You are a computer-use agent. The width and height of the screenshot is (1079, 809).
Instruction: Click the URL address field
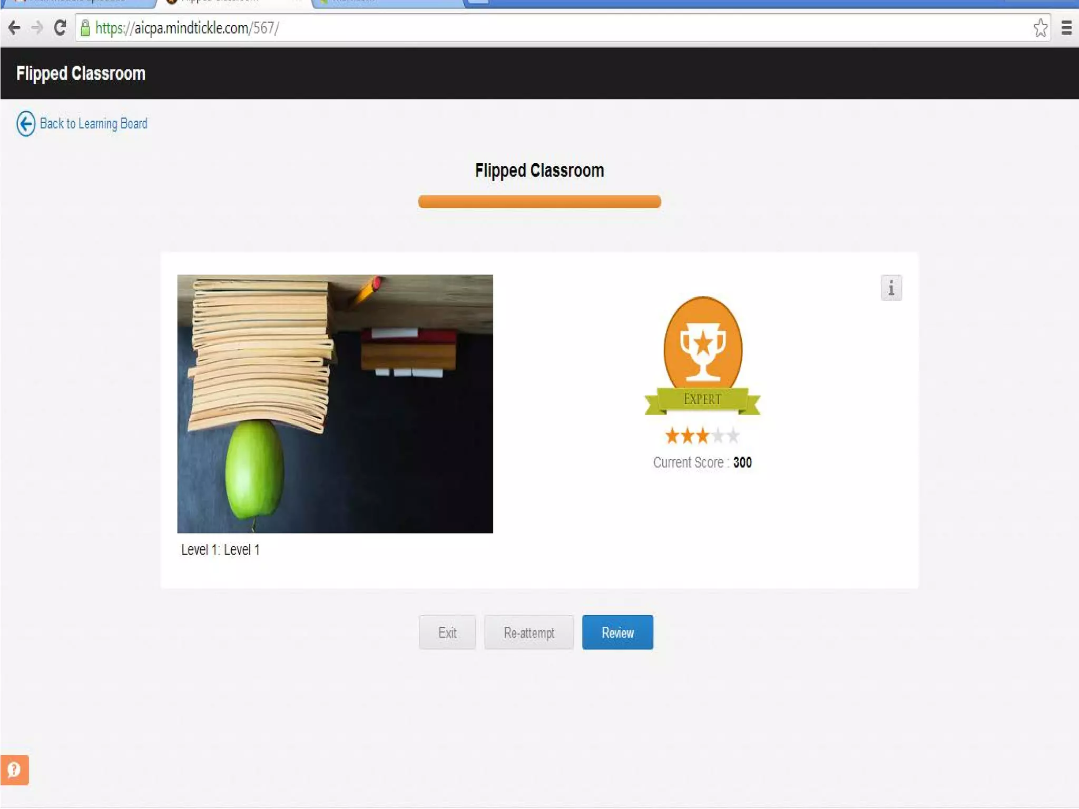pyautogui.click(x=527, y=28)
